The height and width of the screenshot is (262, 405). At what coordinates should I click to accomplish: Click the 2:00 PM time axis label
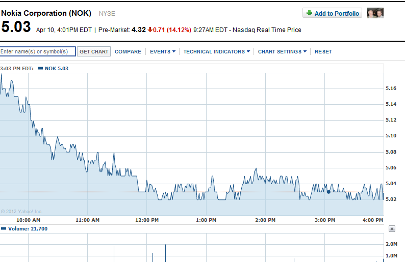point(265,220)
